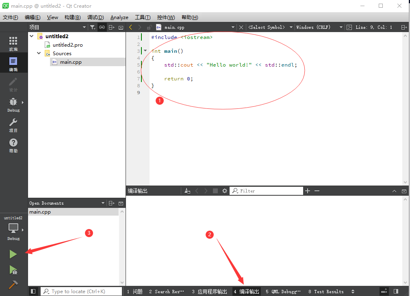The height and width of the screenshot is (296, 410).
Task: Toggle progress details button in status bar
Action: pyautogui.click(x=384, y=291)
